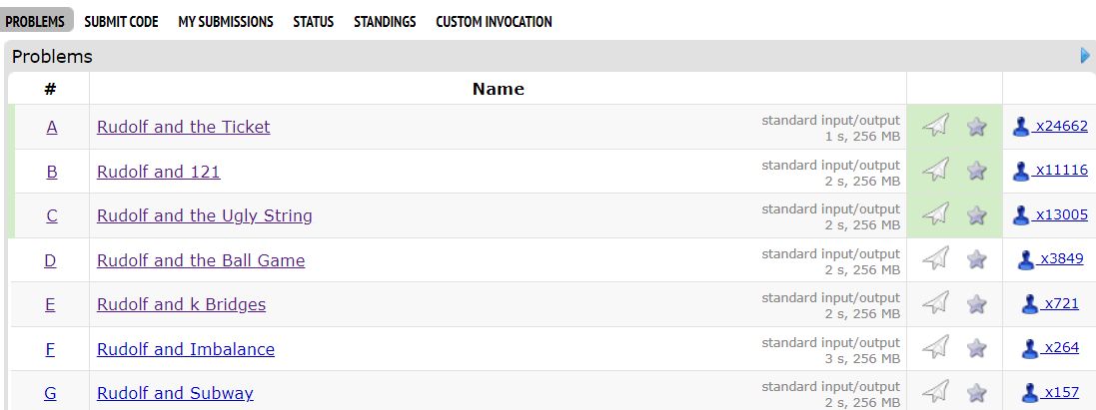View solvers count x24662 for problem A
This screenshot has width=1096, height=410.
[1062, 127]
